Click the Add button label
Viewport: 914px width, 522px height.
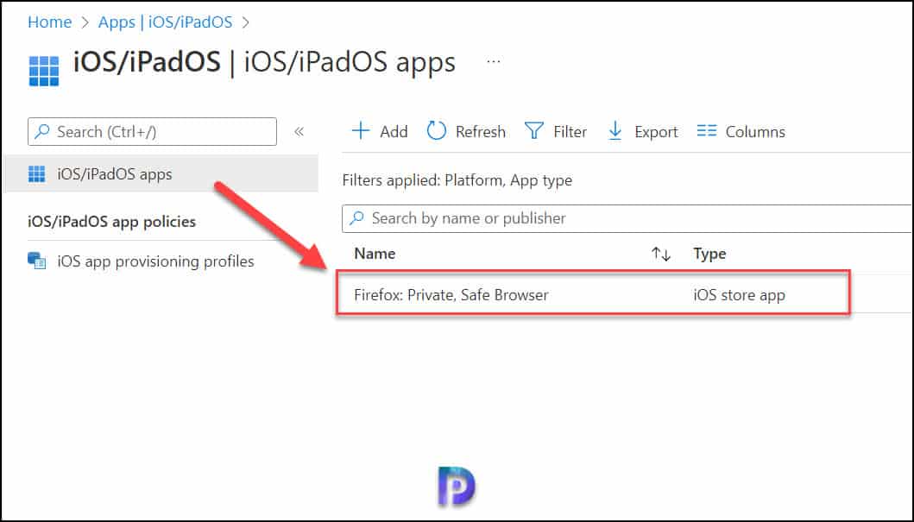coord(394,132)
